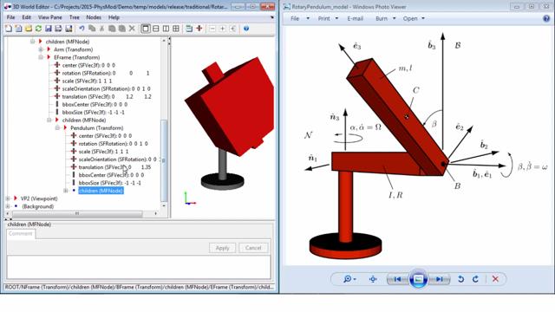Click the Undo arrow icon

pos(82,29)
